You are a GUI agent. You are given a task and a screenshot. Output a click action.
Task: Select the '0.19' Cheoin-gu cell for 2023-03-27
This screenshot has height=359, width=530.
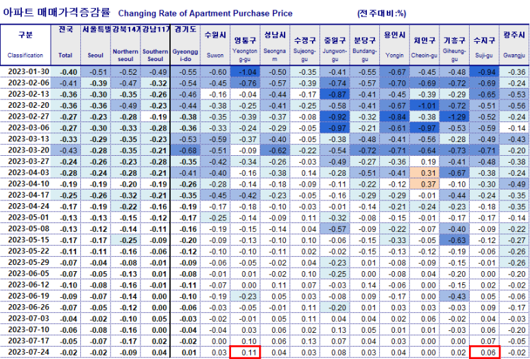click(424, 161)
